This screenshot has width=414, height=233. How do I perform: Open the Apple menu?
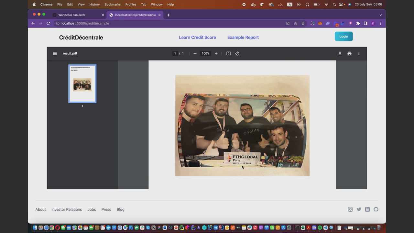point(34,5)
